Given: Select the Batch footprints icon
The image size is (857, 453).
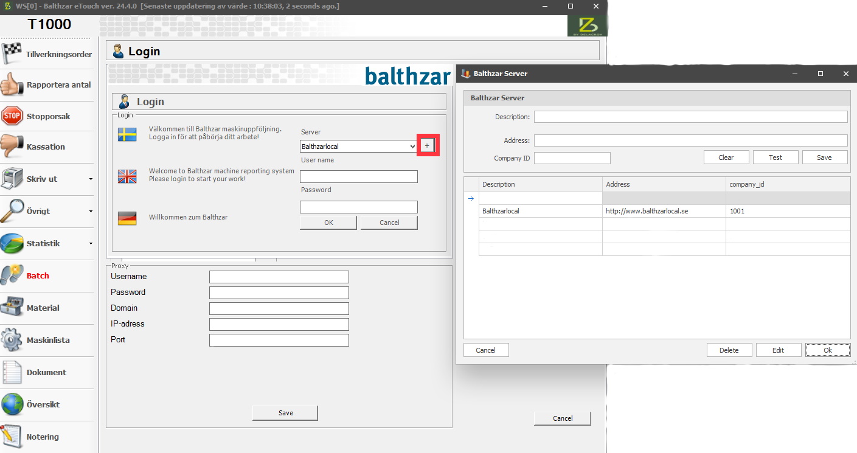Looking at the screenshot, I should 12,275.
